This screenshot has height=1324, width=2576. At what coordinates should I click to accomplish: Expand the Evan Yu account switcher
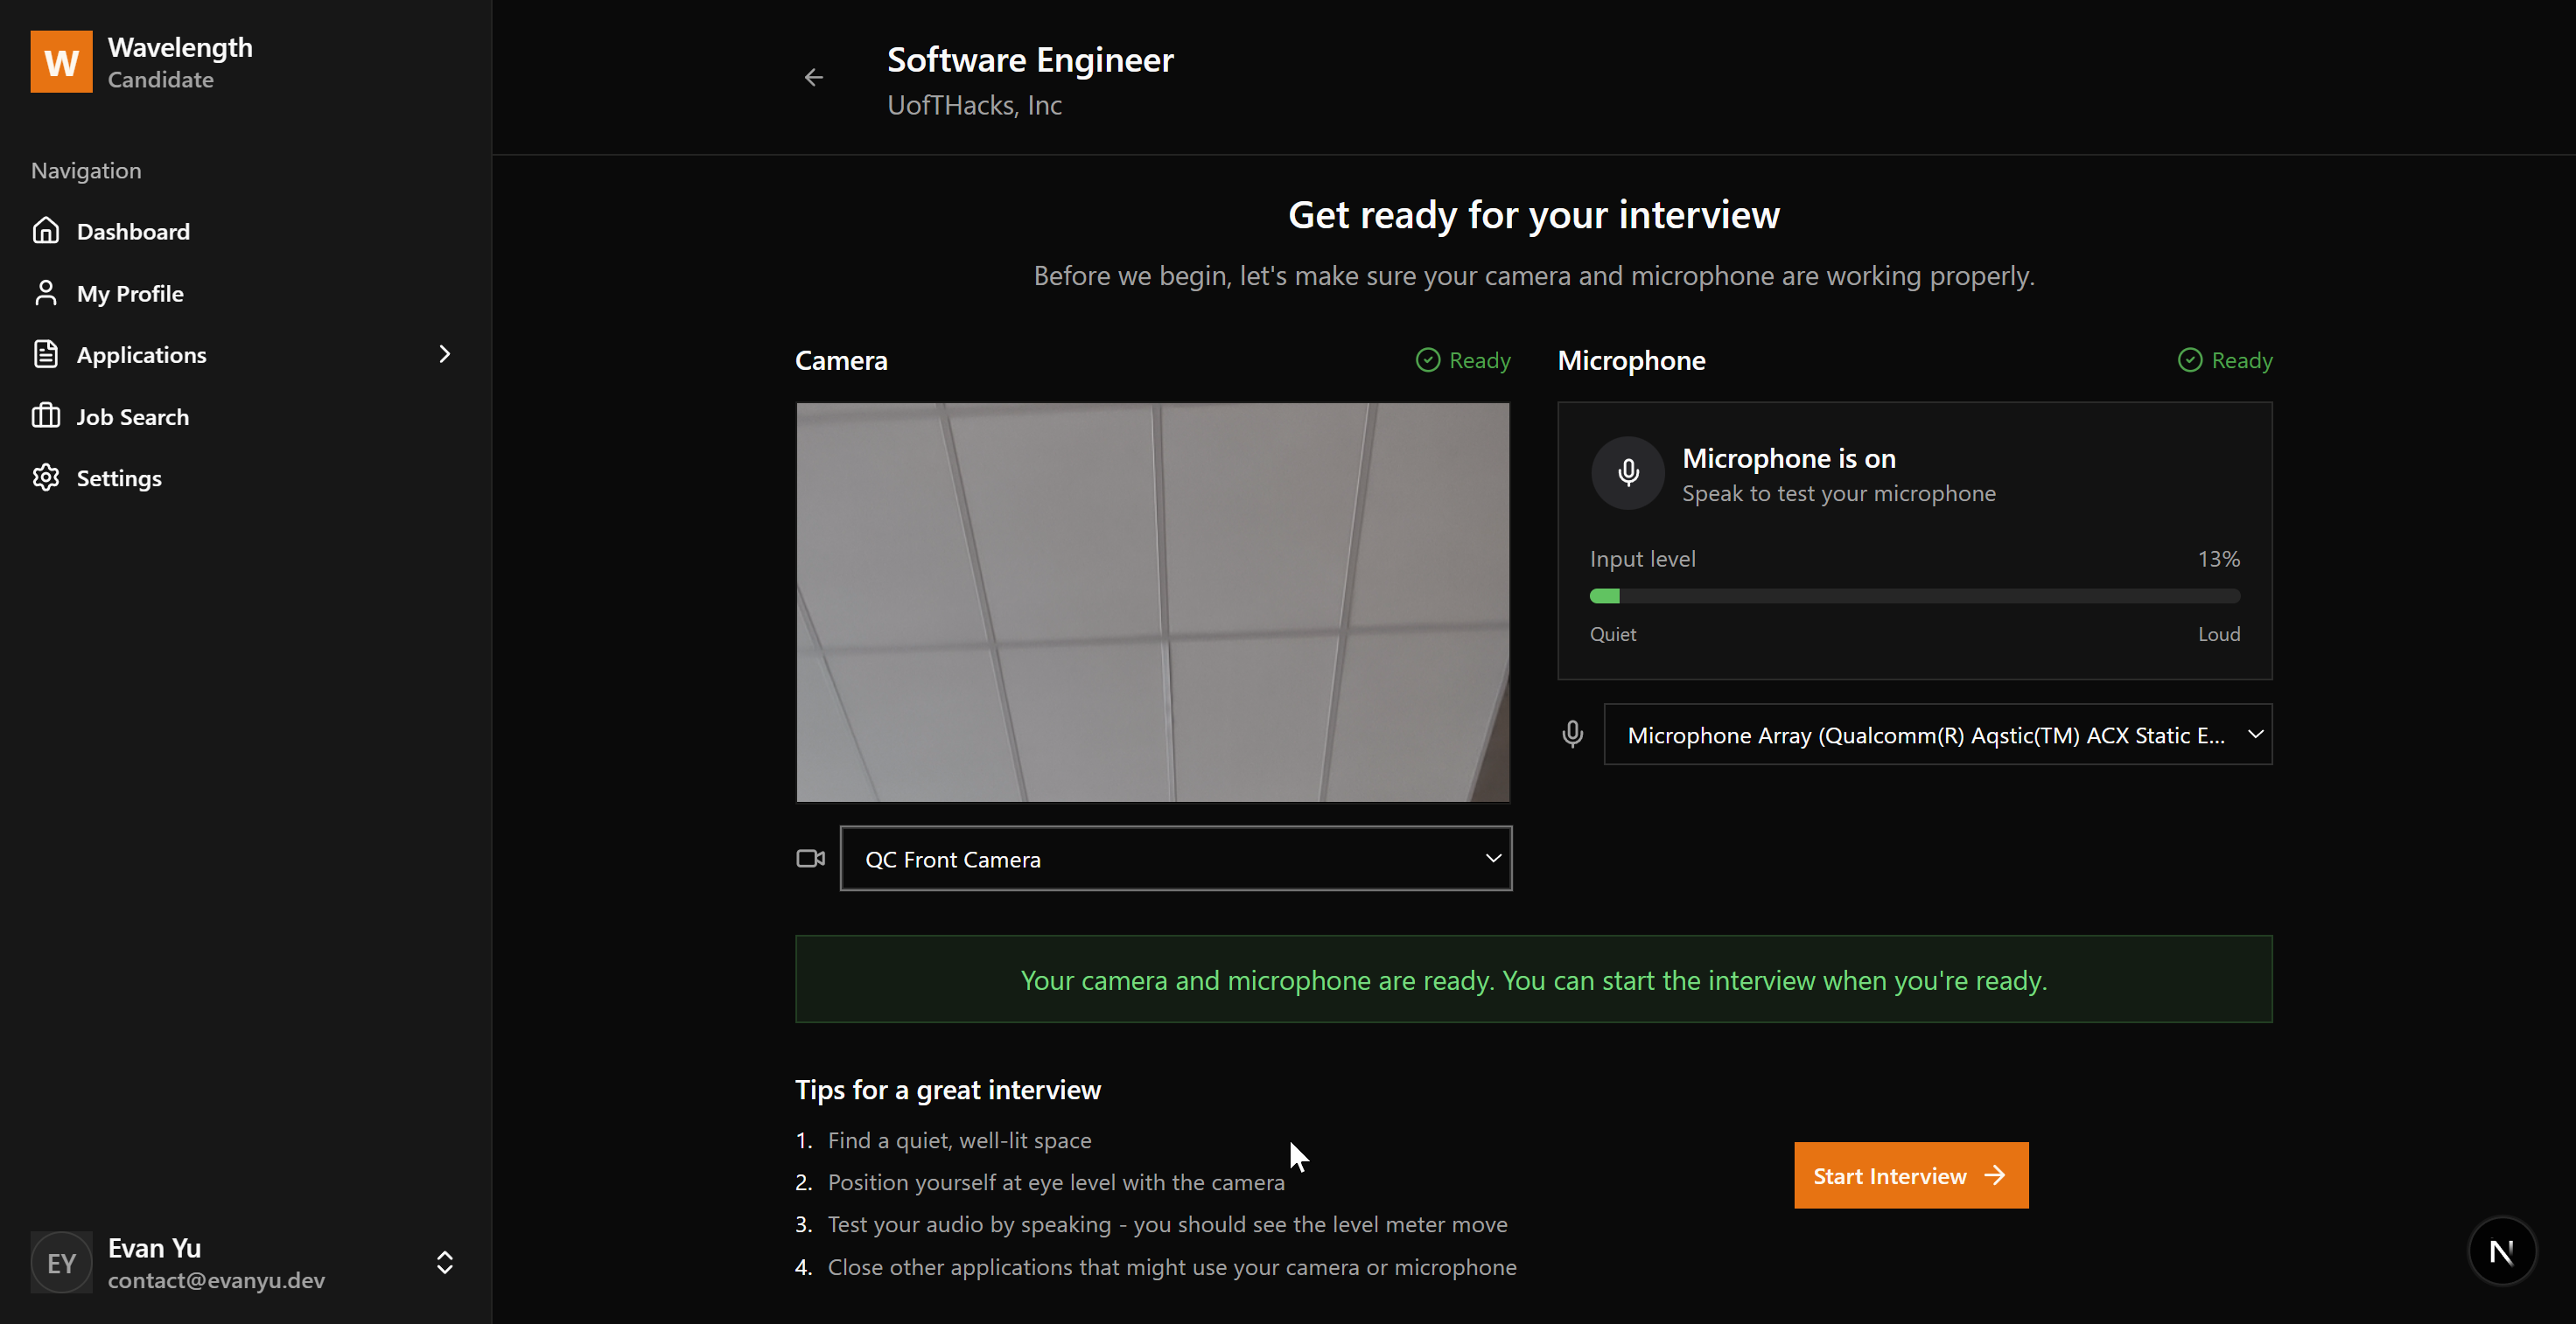[445, 1263]
